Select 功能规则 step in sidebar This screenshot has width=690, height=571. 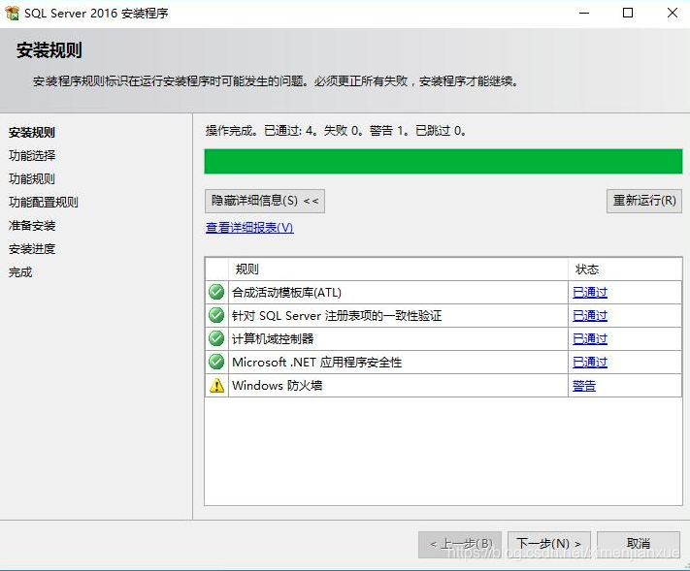(32, 179)
